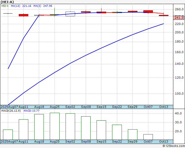This screenshot has width=185, height=148.
Task: Click the Sep22 green candlestick
Action: click(117, 12)
